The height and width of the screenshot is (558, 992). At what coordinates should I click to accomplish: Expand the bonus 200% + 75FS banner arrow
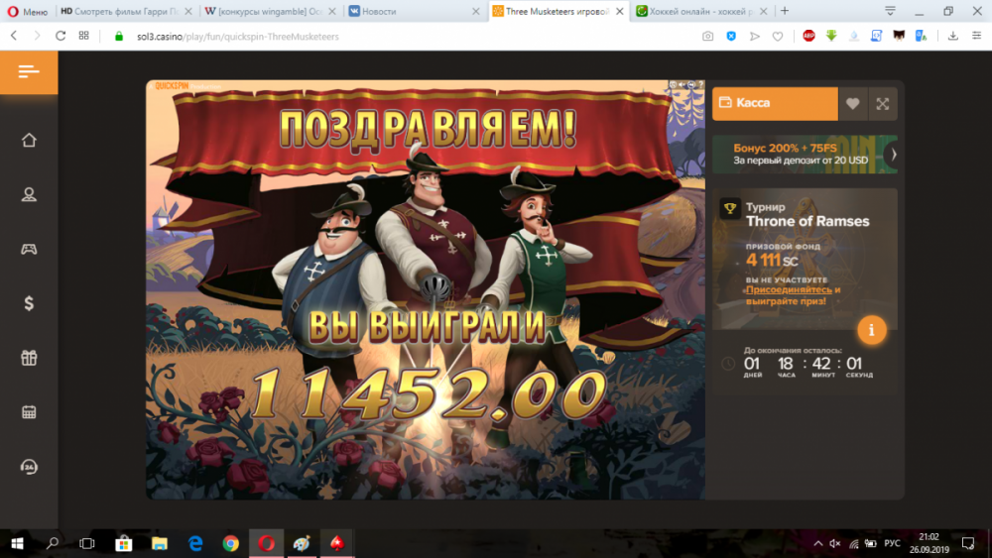pyautogui.click(x=893, y=154)
